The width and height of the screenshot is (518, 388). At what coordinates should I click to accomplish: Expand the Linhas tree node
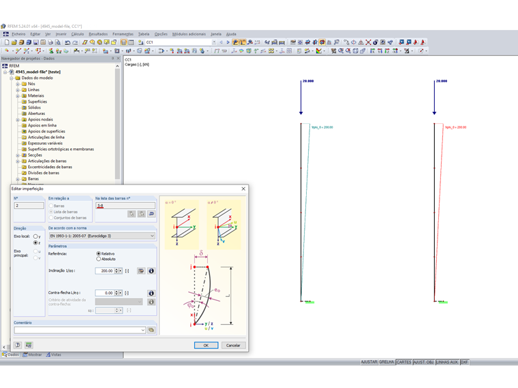coord(18,90)
